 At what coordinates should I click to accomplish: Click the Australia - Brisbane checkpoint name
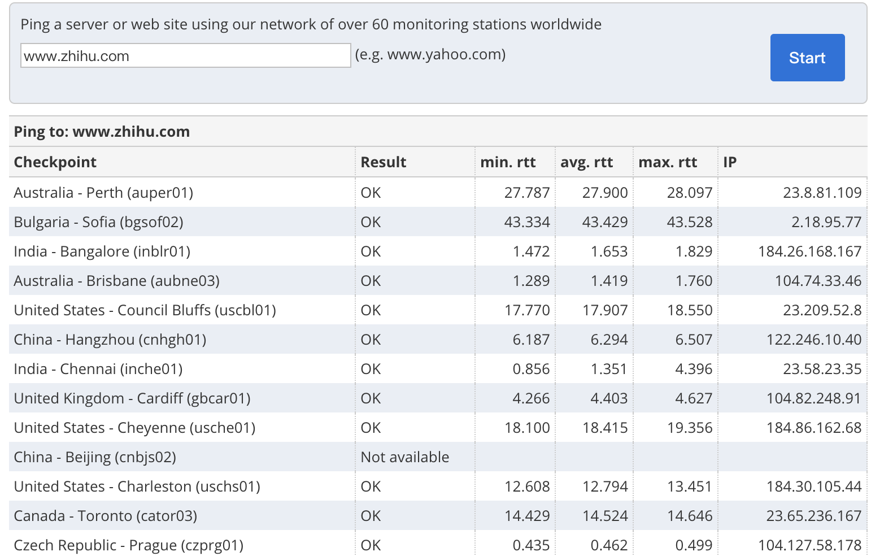tap(116, 281)
